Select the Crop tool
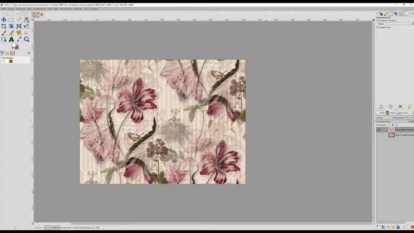 pyautogui.click(x=4, y=27)
